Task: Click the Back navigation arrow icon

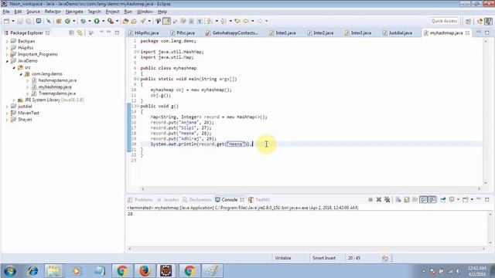Action: (246, 21)
